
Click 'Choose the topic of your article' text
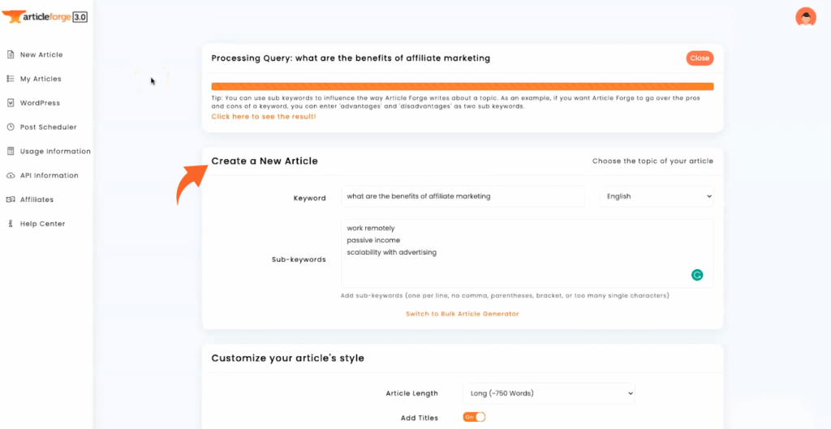tap(653, 161)
